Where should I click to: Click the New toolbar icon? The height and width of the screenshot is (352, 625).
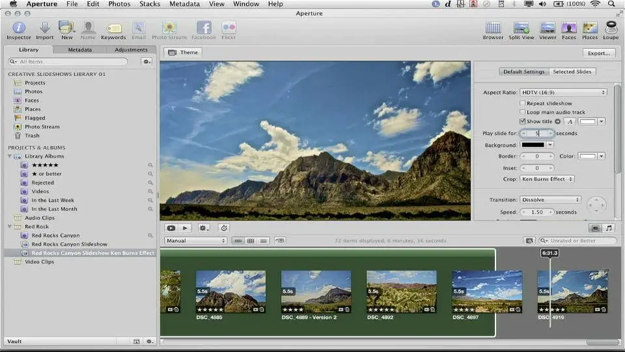(x=66, y=31)
